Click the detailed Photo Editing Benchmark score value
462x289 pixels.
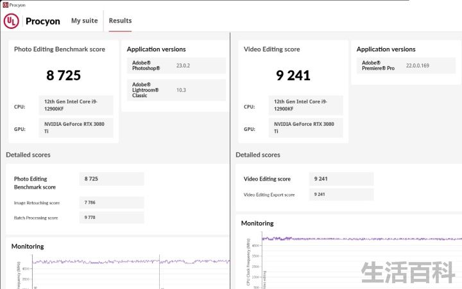click(112, 179)
